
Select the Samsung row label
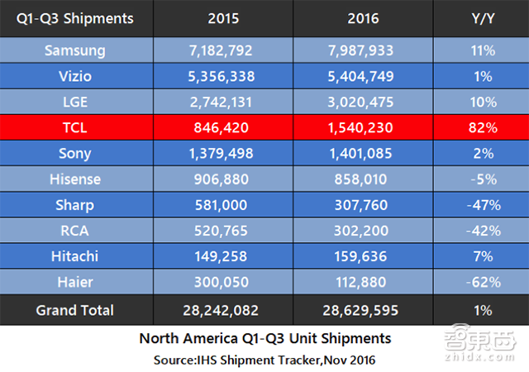coord(75,50)
